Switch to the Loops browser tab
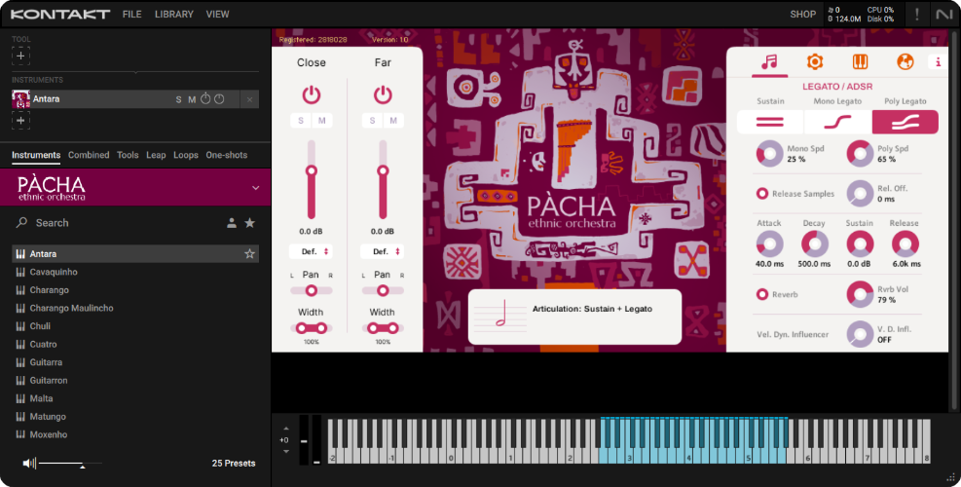Image resolution: width=961 pixels, height=487 pixels. [186, 155]
